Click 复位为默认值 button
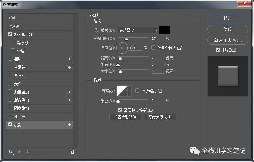 (x=160, y=117)
